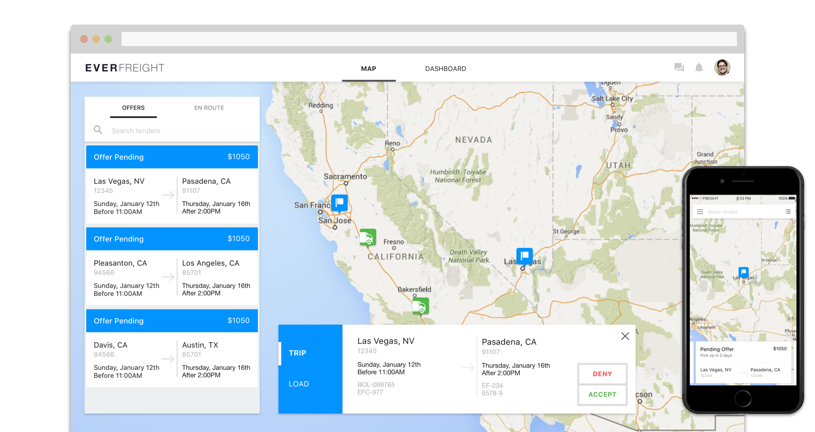This screenshot has width=815, height=432.
Task: Click the BOL-098765 reference text
Action: pyautogui.click(x=376, y=385)
